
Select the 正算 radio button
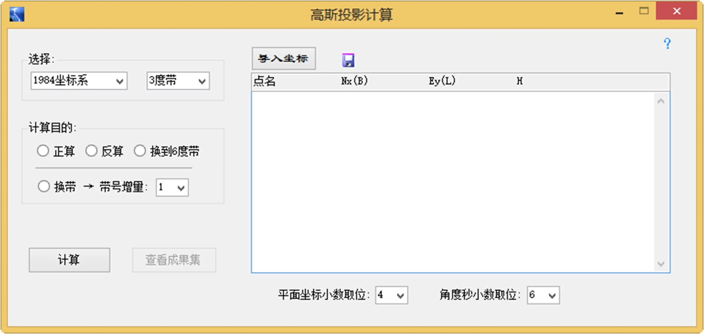tap(43, 151)
